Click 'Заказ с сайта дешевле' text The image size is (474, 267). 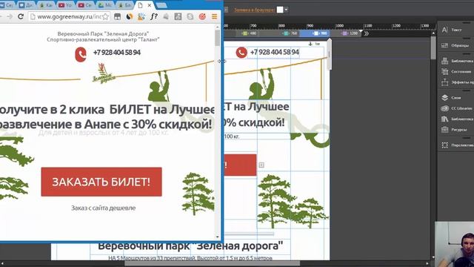[104, 208]
